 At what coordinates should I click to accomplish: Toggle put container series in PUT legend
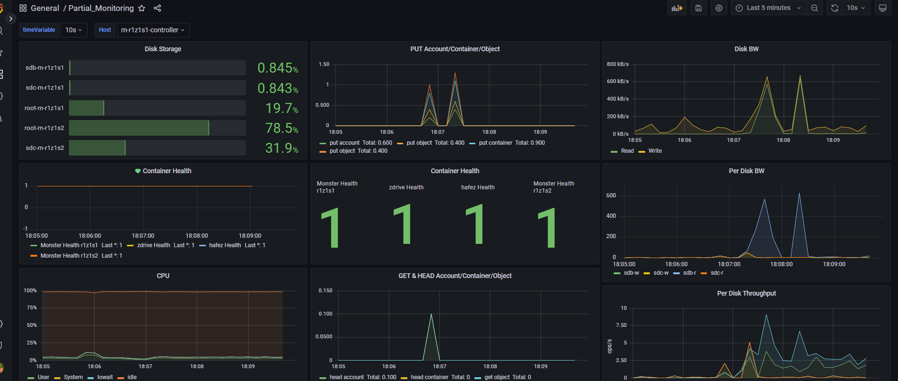tap(495, 143)
